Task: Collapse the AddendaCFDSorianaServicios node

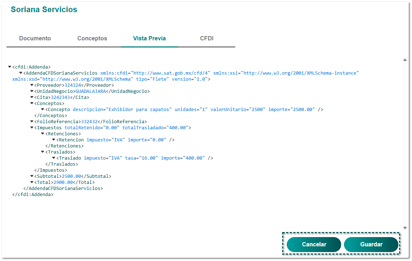Action: click(21, 73)
